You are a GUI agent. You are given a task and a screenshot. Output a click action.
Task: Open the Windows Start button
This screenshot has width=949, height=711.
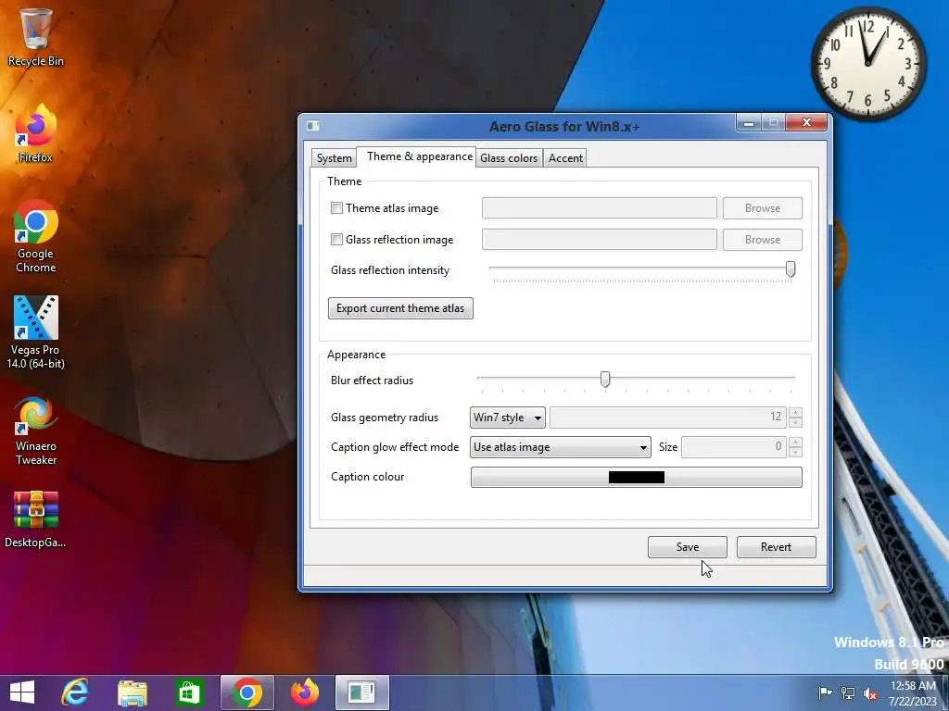[22, 692]
